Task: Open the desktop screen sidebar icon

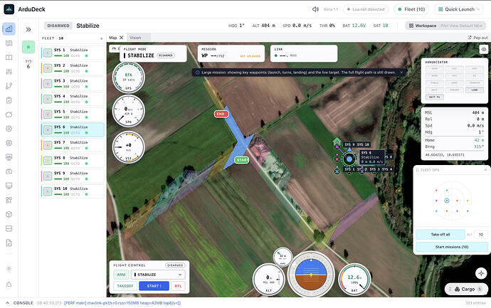Action: pos(9,186)
